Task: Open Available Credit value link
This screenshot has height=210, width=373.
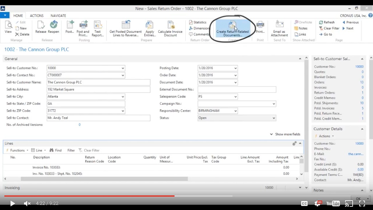Action: [x=360, y=170]
